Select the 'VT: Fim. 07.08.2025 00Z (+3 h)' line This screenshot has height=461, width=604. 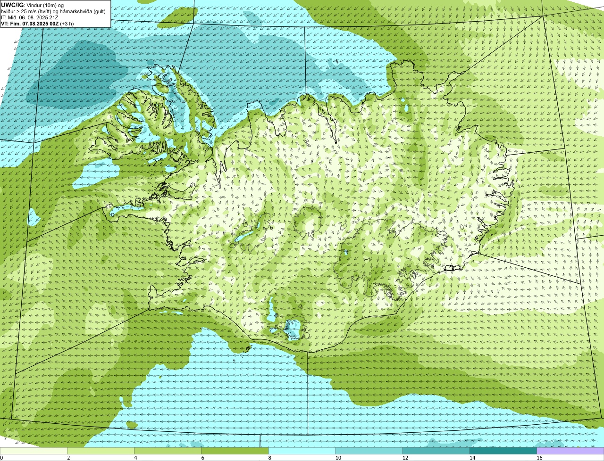37,23
